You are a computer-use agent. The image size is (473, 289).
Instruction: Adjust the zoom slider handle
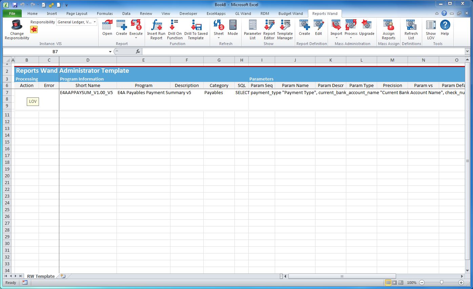click(x=441, y=283)
